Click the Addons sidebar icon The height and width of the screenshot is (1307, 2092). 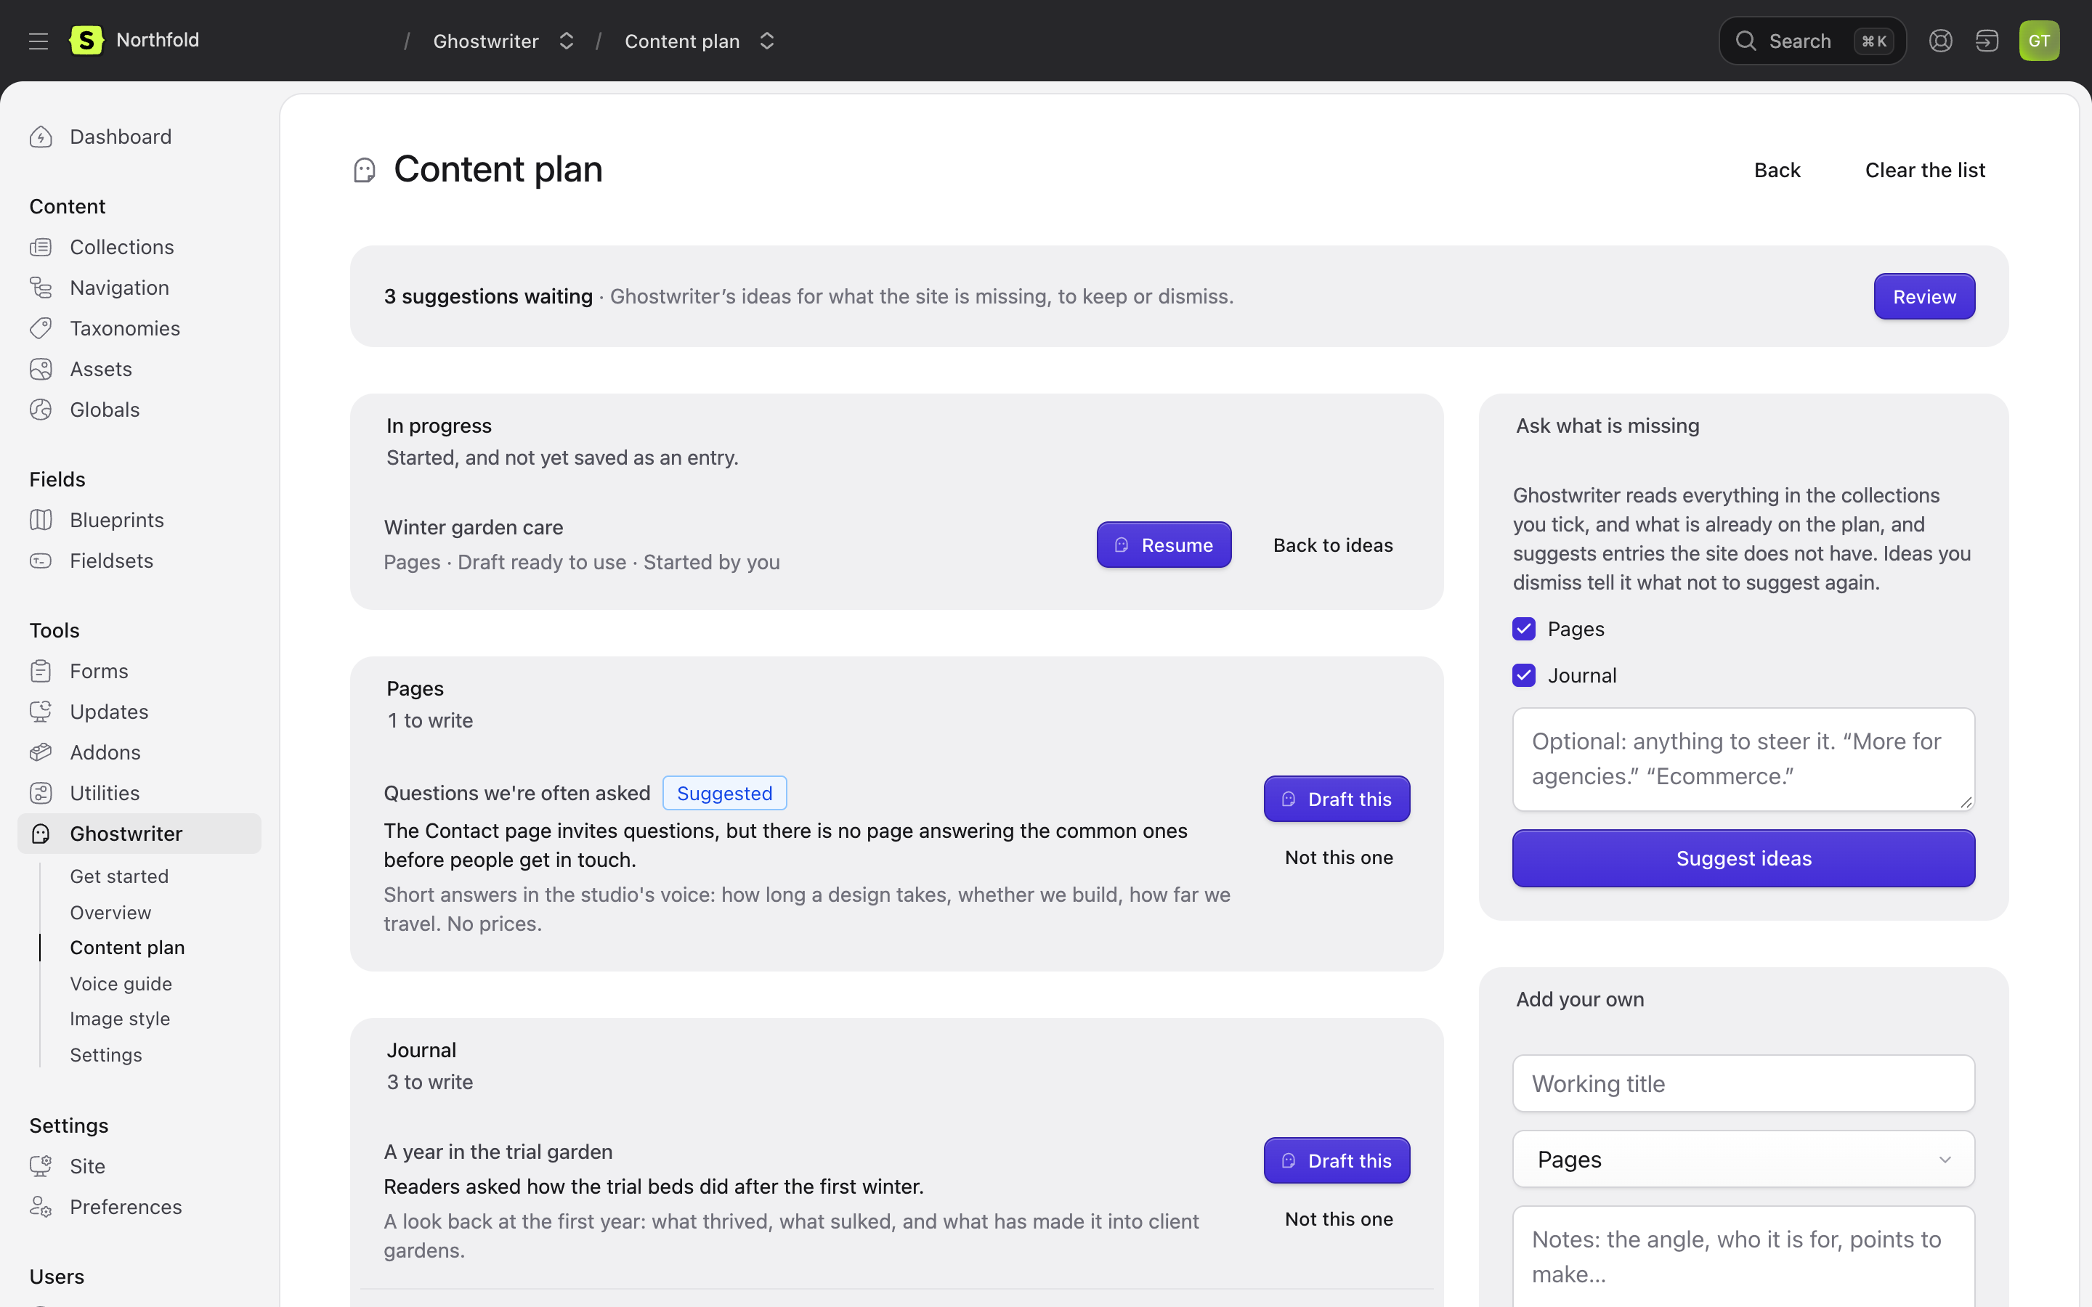click(41, 752)
